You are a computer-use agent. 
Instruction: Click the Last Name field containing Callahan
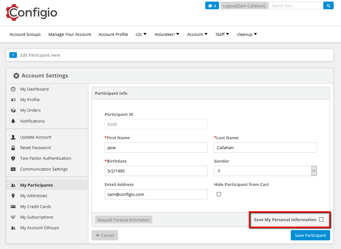tap(265, 148)
